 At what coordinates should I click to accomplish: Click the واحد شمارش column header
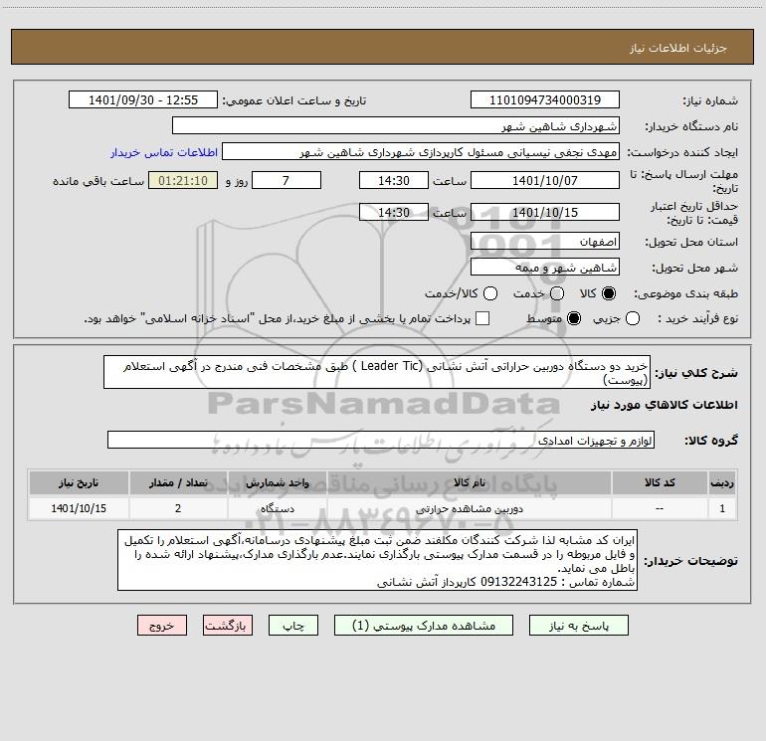pos(277,482)
